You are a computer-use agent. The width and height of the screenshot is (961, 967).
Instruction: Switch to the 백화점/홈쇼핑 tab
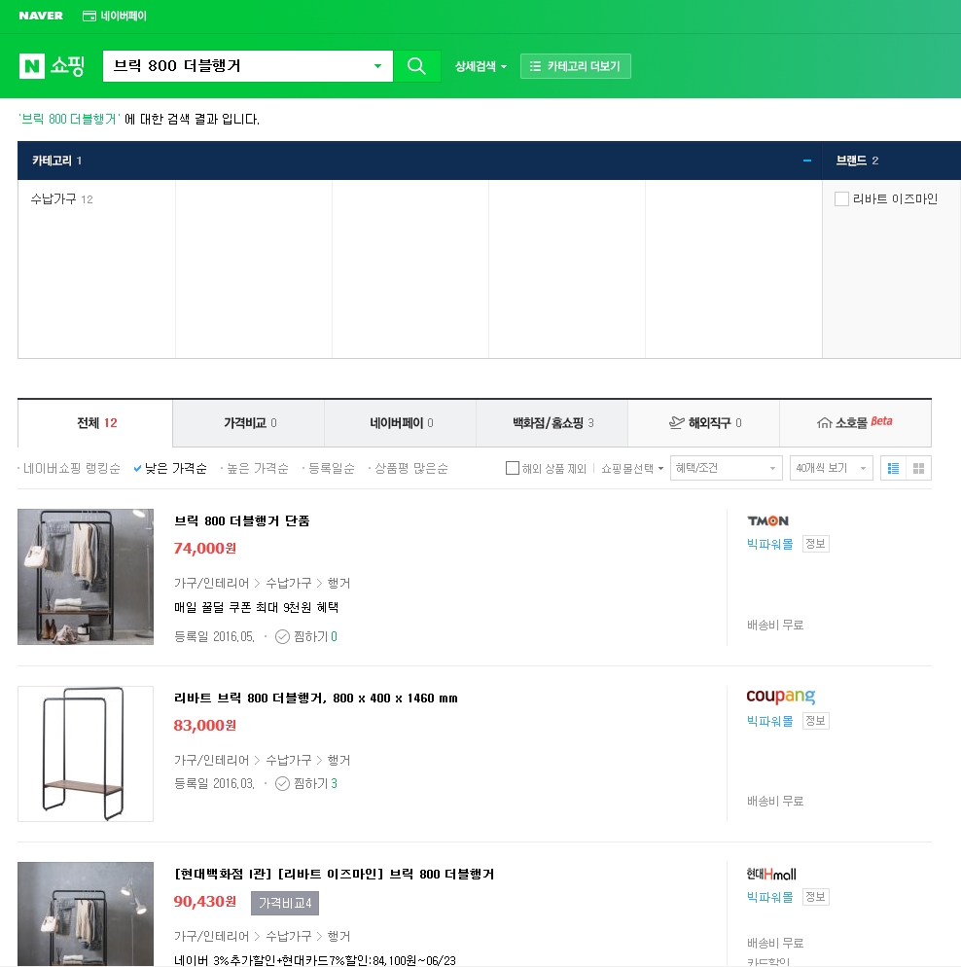click(x=552, y=423)
